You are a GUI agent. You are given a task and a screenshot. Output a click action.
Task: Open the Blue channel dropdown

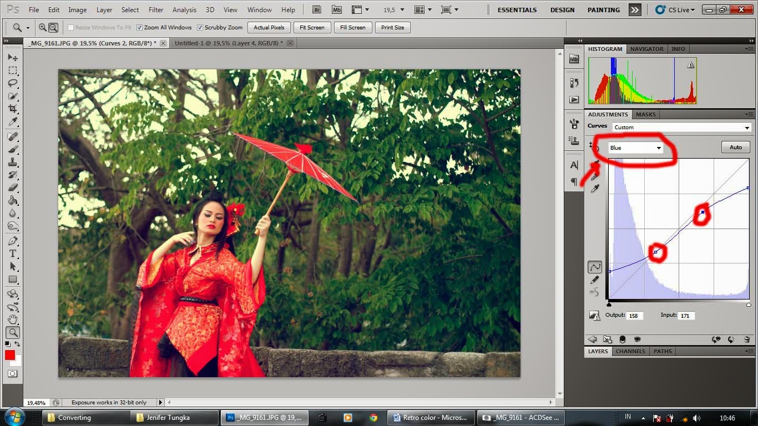(x=635, y=148)
